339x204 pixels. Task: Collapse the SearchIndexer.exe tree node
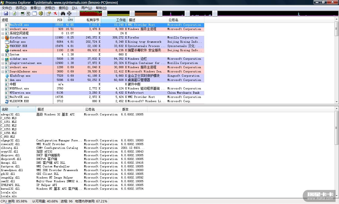pyautogui.click(x=3, y=72)
